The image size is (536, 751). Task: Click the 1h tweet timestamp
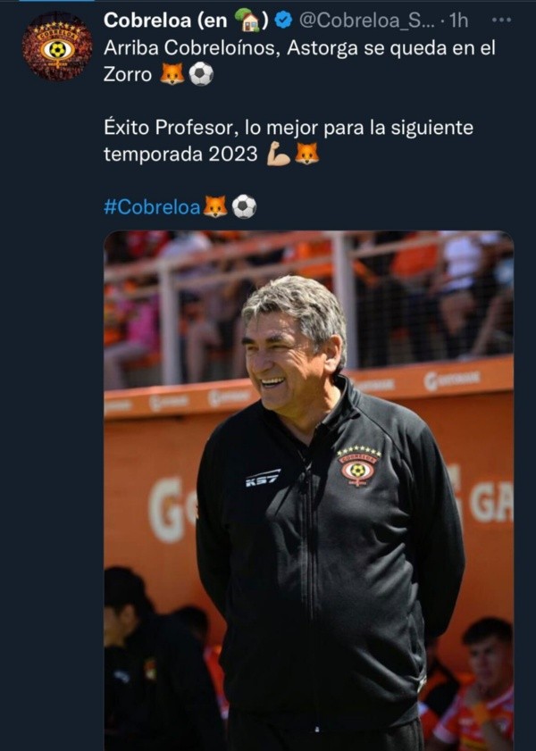tap(458, 21)
